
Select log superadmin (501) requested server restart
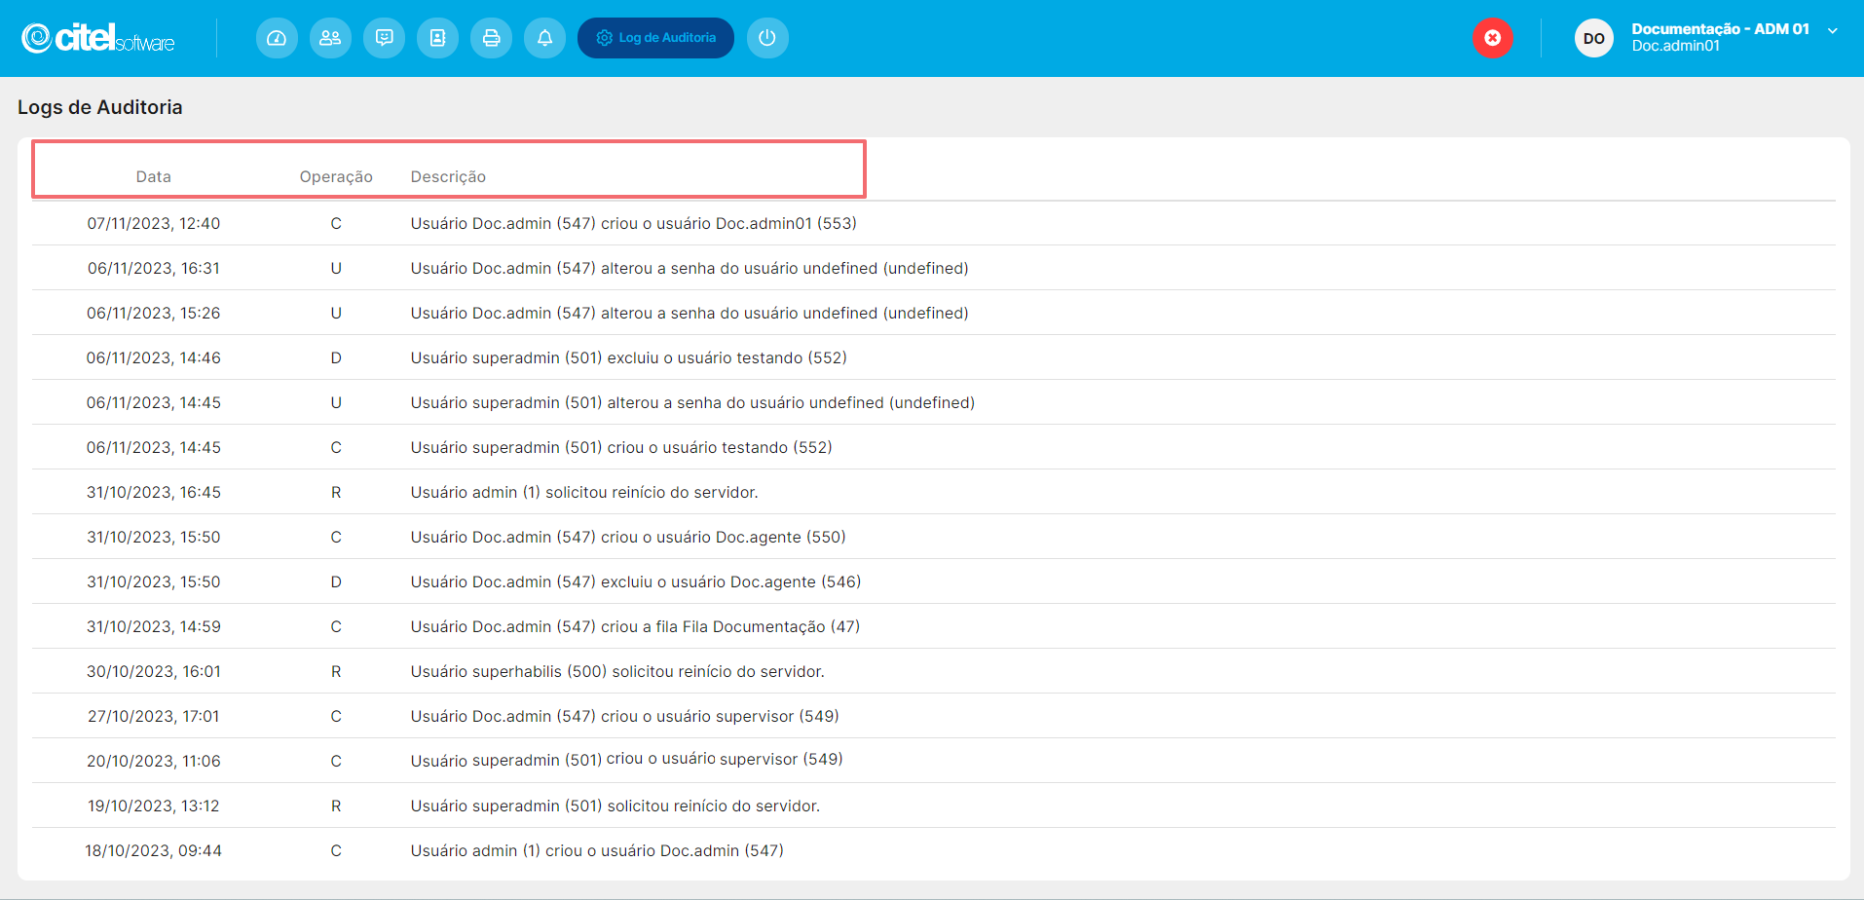pos(615,806)
